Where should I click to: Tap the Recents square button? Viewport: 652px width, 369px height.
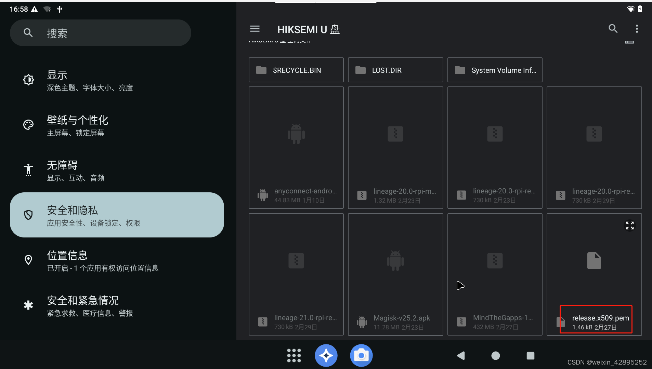[530, 356]
